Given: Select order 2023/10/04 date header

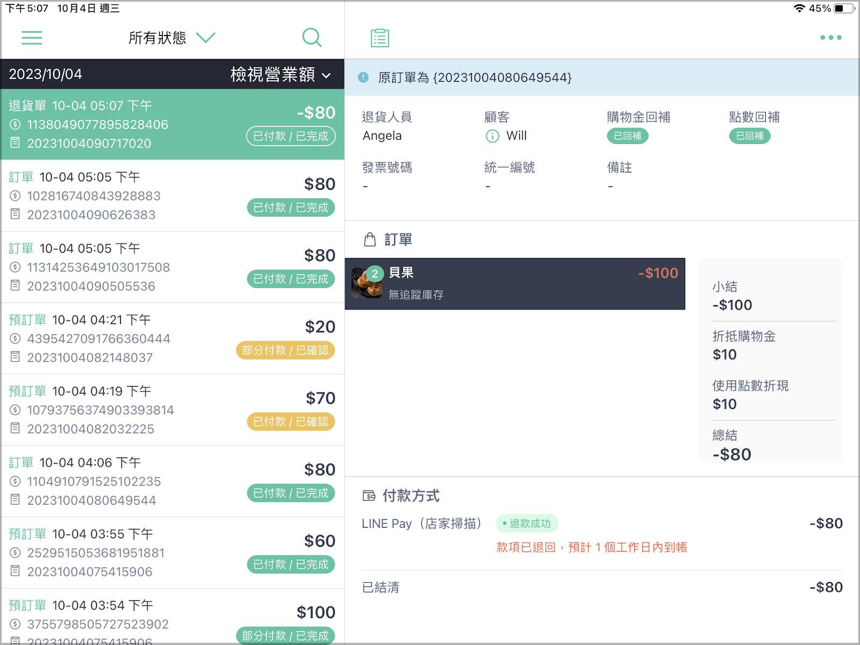Looking at the screenshot, I should coord(46,74).
